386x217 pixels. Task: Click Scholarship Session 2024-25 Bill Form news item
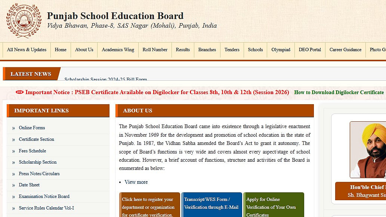106,79
